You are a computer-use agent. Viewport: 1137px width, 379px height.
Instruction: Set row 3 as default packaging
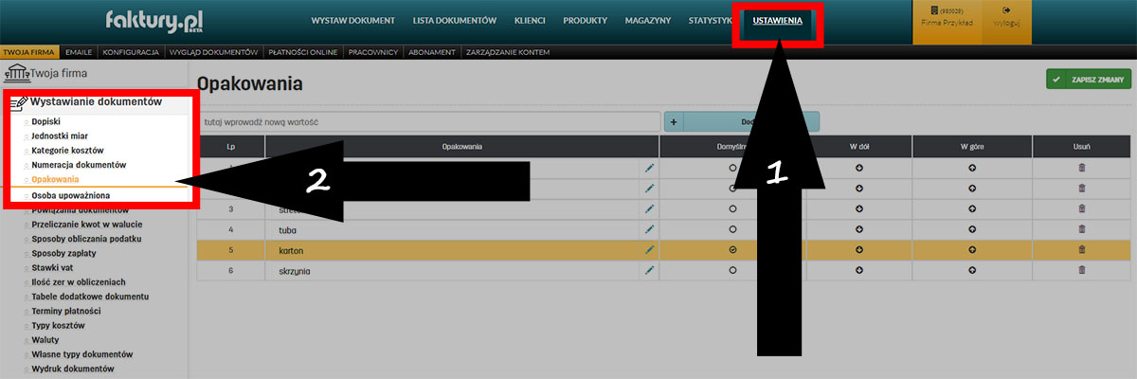[732, 208]
